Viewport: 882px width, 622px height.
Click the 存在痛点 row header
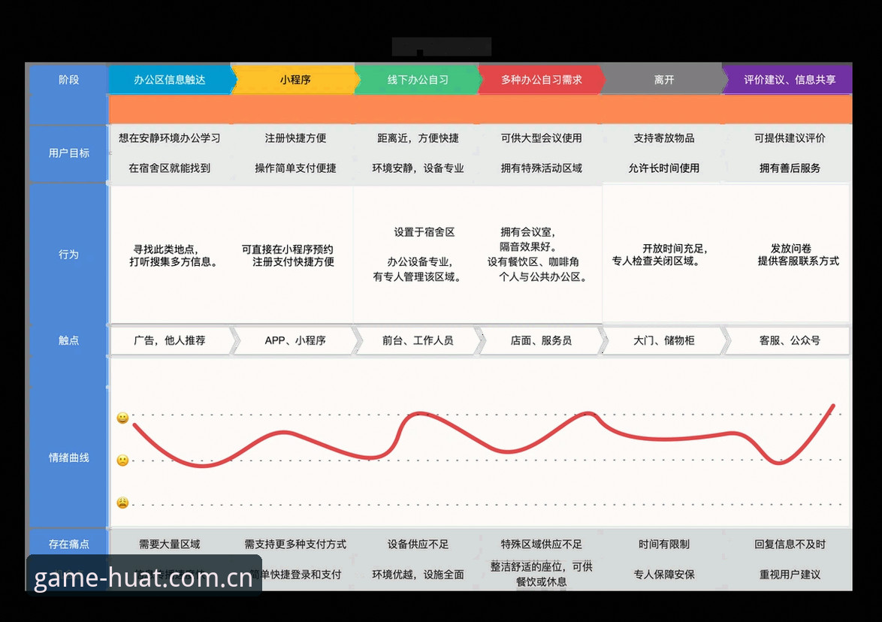(68, 544)
